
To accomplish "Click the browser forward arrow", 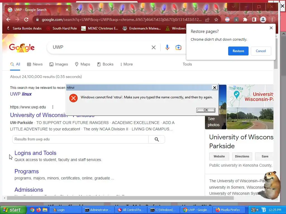I will [17, 20].
